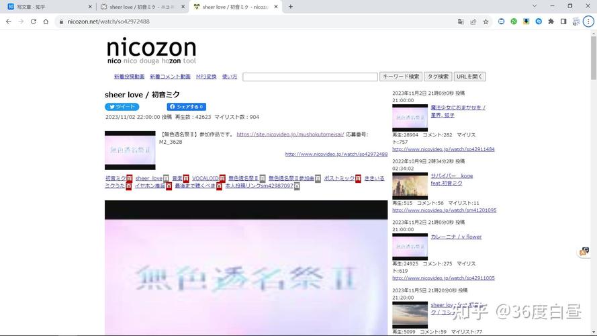Viewport: 597px width, 336px height.
Task: Open the green round extension icon
Action: (x=514, y=22)
